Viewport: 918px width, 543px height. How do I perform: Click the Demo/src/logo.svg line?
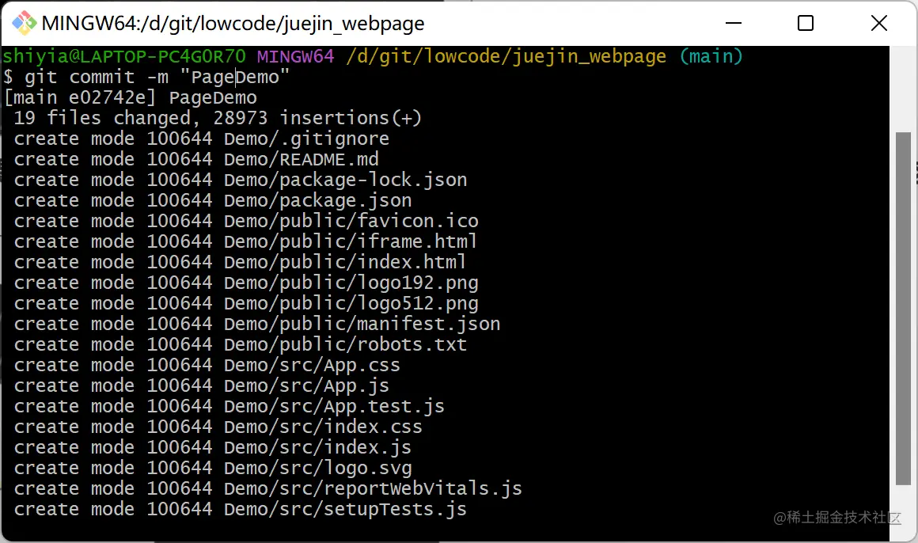click(213, 468)
